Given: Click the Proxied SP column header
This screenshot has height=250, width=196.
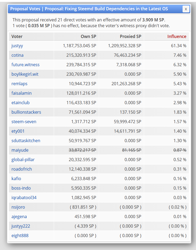Looking at the screenshot, I should coord(131,36).
